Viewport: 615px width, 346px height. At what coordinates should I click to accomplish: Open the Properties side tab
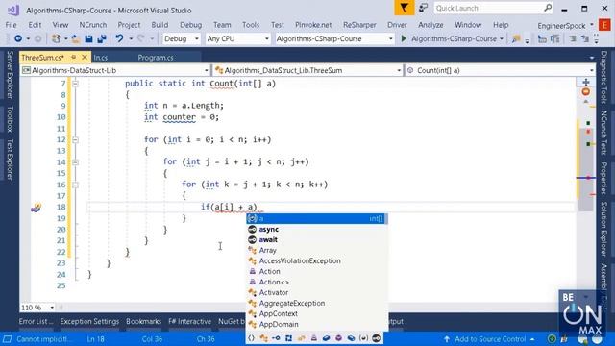coord(604,179)
